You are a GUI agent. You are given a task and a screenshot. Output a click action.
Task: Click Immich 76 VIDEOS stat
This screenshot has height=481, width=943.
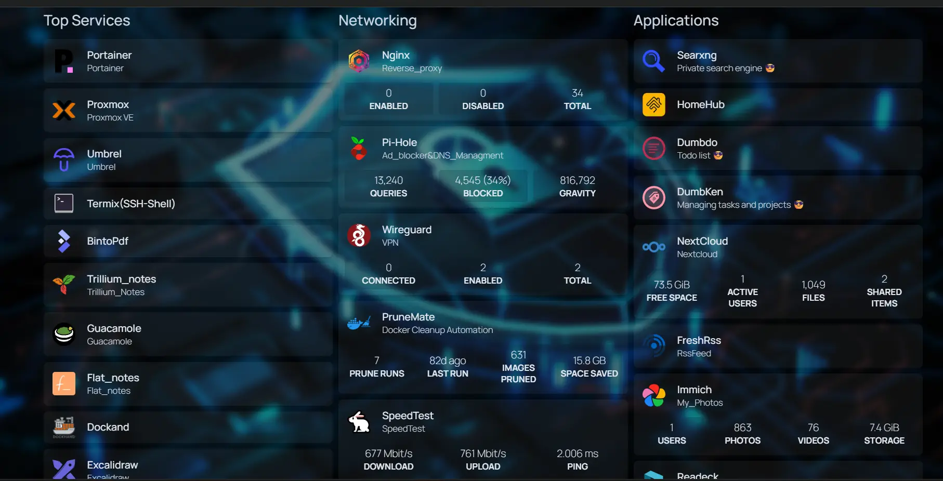[814, 434]
